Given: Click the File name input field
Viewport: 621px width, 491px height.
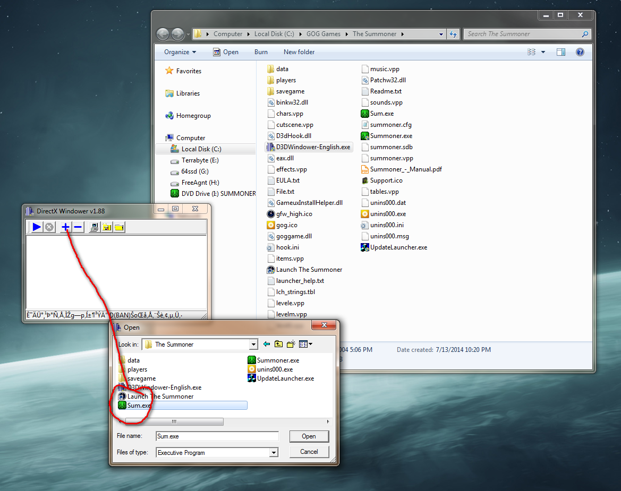Looking at the screenshot, I should 217,436.
